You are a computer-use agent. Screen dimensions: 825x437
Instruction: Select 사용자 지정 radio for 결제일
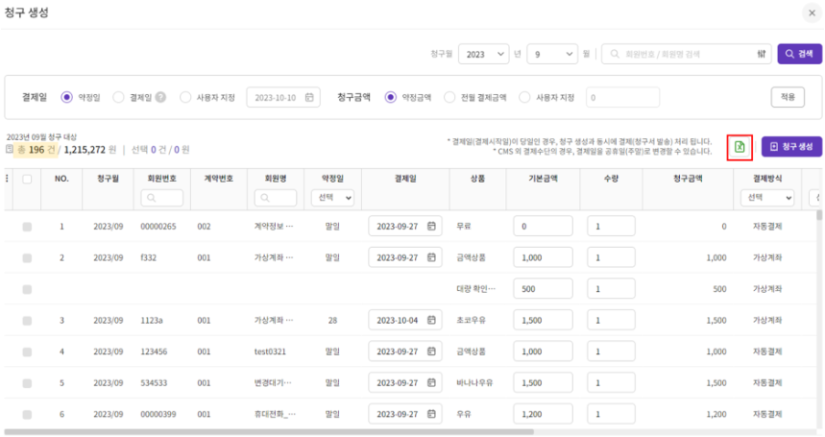(x=185, y=97)
